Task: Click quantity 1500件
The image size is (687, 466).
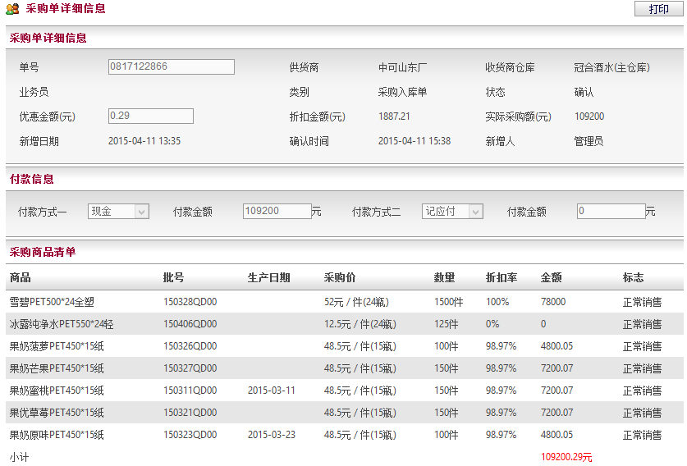Action: (449, 302)
